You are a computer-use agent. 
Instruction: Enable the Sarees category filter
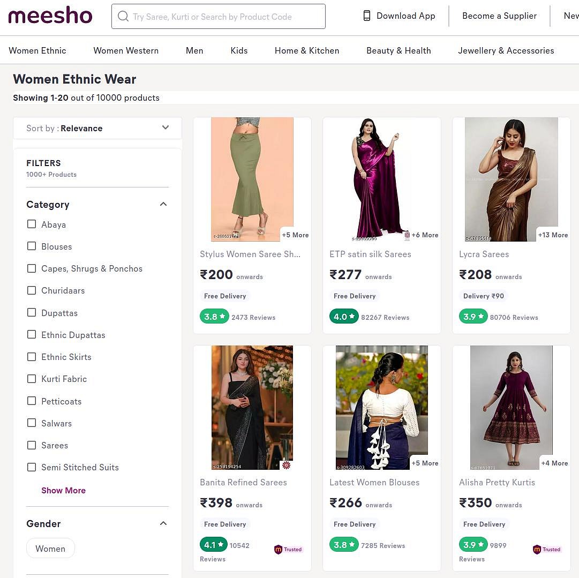pyautogui.click(x=32, y=445)
